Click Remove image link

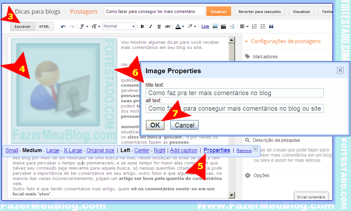pyautogui.click(x=244, y=150)
